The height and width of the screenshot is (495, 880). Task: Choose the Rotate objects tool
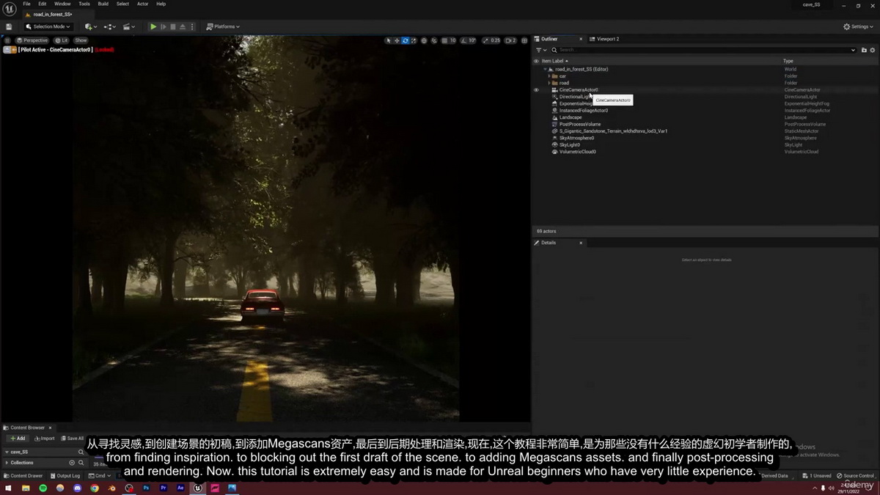pos(406,40)
